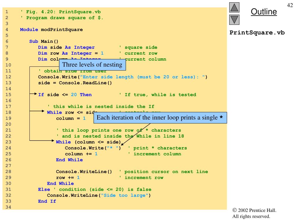This screenshot has width=296, height=222.
Task: Click comment 'square side'
Action: [138, 47]
